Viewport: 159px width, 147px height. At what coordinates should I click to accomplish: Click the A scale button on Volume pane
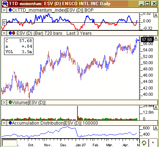(x=156, y=107)
